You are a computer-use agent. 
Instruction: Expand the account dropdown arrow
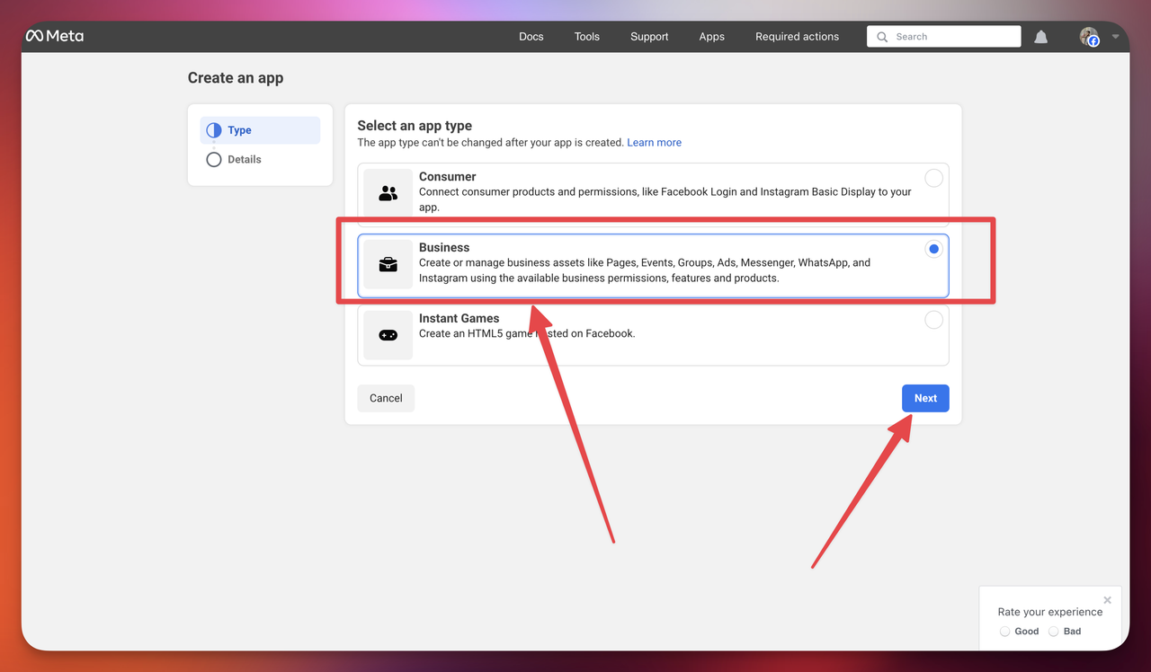1115,37
